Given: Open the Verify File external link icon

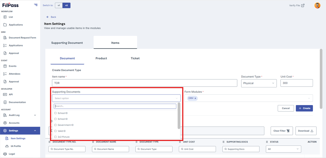Looking at the screenshot, I should click(x=303, y=5).
